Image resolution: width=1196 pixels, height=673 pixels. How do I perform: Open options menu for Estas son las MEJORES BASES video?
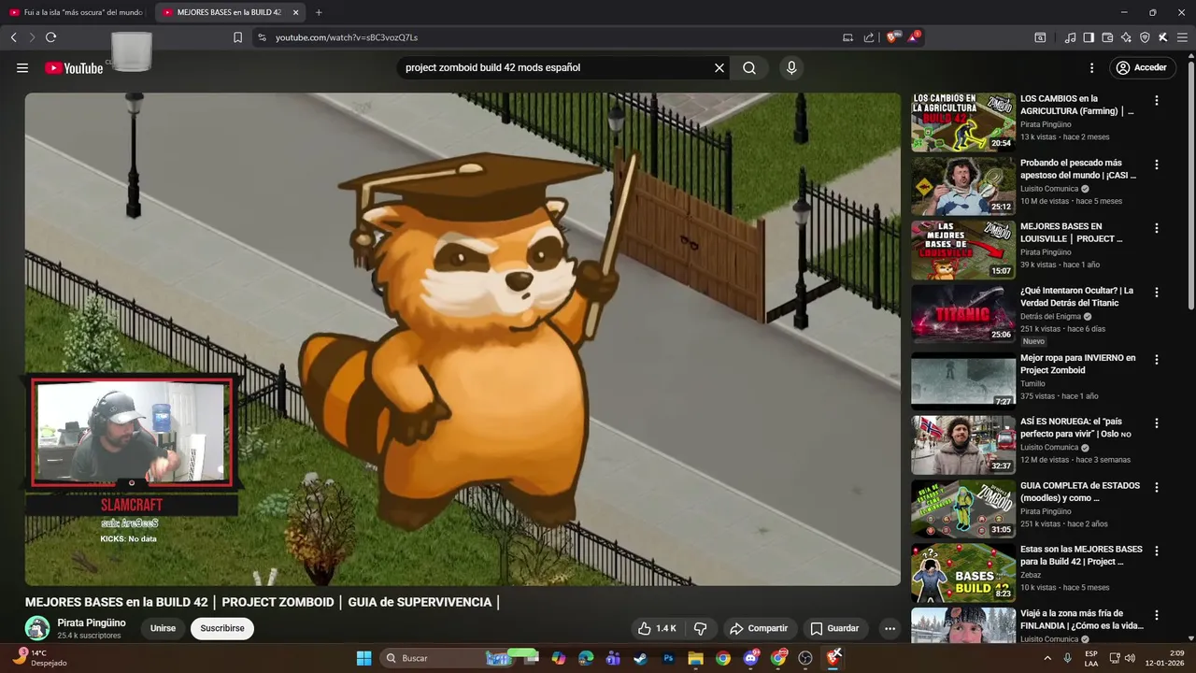coord(1157,551)
